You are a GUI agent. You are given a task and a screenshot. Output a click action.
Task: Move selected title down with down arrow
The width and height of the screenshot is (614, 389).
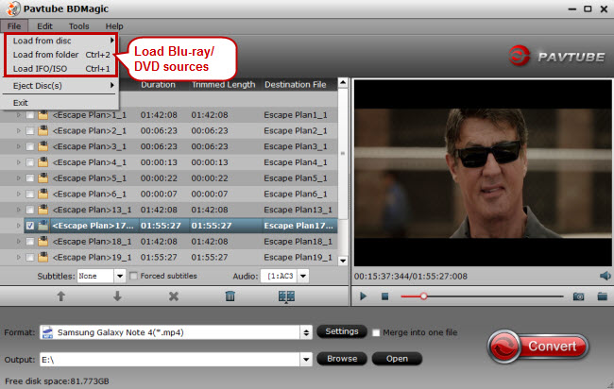coord(117,296)
